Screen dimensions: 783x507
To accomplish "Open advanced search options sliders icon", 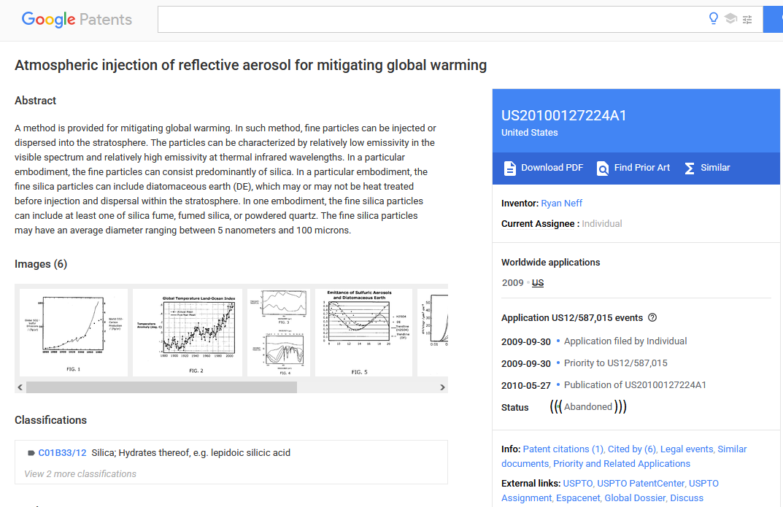I will tap(747, 20).
